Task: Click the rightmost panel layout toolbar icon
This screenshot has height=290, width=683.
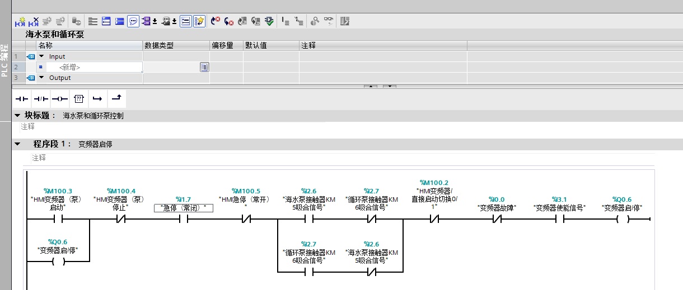Action: (x=345, y=21)
